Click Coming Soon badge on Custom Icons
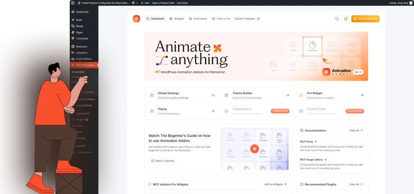Viewport: 414px width, 194px height. tap(280, 111)
